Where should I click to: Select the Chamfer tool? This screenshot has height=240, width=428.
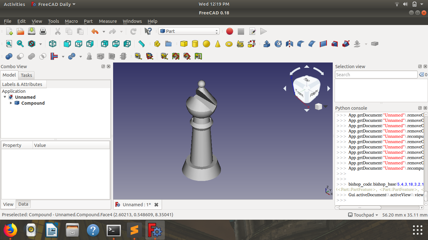tap(312, 44)
